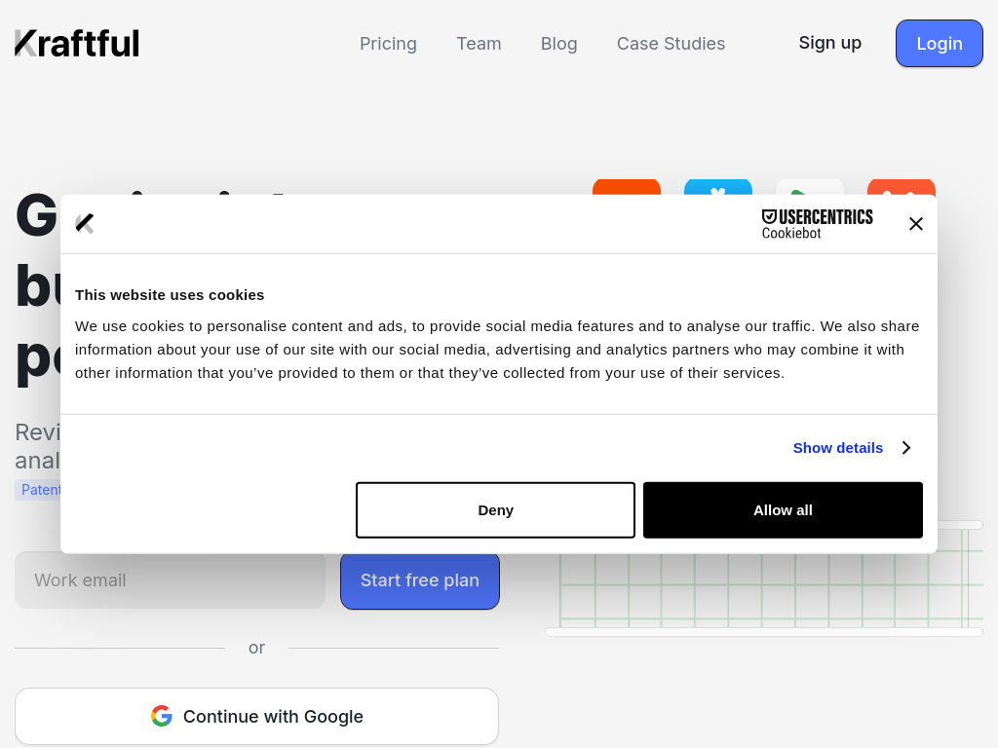Focus the Work email input field
998x748 pixels.
point(171,580)
